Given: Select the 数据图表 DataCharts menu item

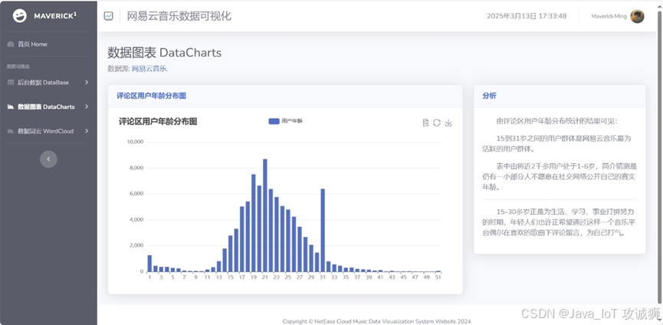Looking at the screenshot, I should [46, 107].
